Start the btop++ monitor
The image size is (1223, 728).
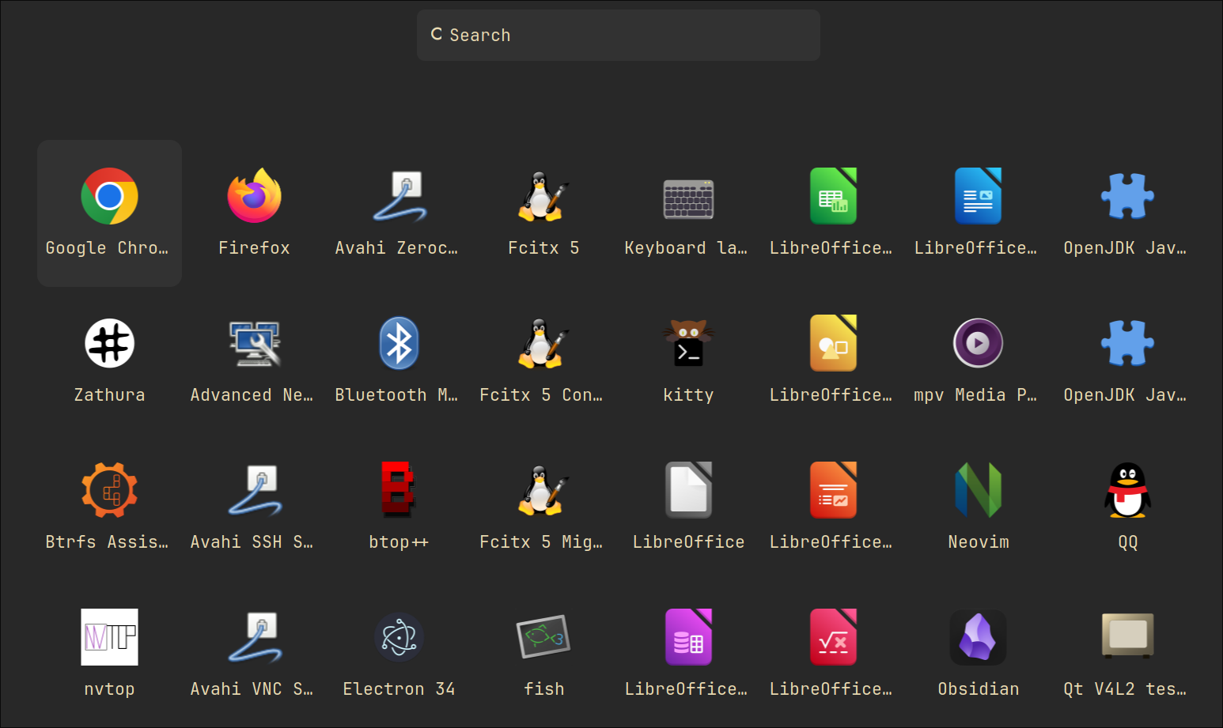click(399, 507)
